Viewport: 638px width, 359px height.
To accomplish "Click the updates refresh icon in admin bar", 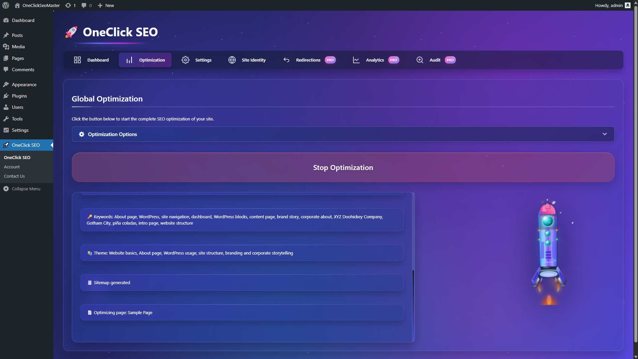I will click(67, 5).
